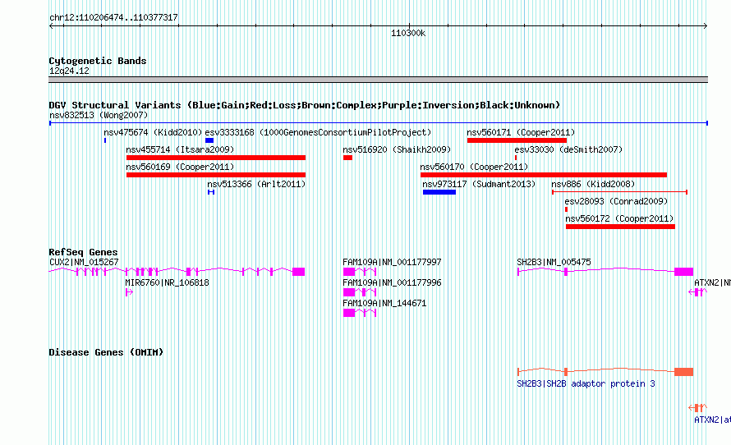Select the long nsv560170 red loss bar
The width and height of the screenshot is (731, 445).
(544, 175)
